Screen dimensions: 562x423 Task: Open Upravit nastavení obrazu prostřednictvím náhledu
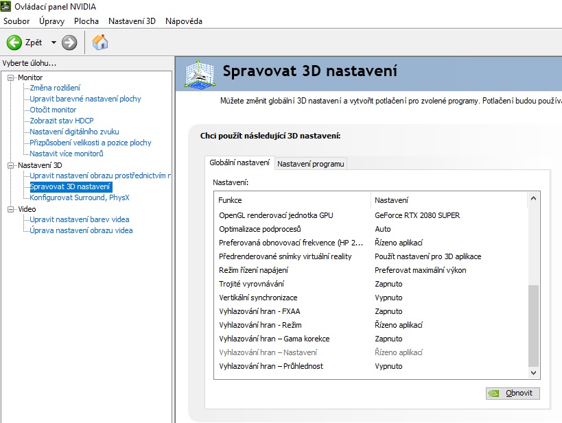point(100,176)
